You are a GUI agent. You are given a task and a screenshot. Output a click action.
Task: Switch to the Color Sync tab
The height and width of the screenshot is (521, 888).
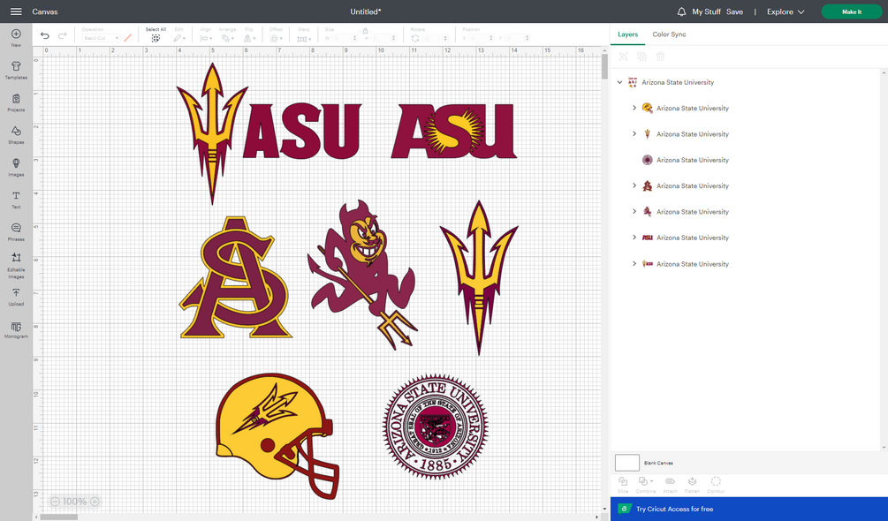pos(669,34)
